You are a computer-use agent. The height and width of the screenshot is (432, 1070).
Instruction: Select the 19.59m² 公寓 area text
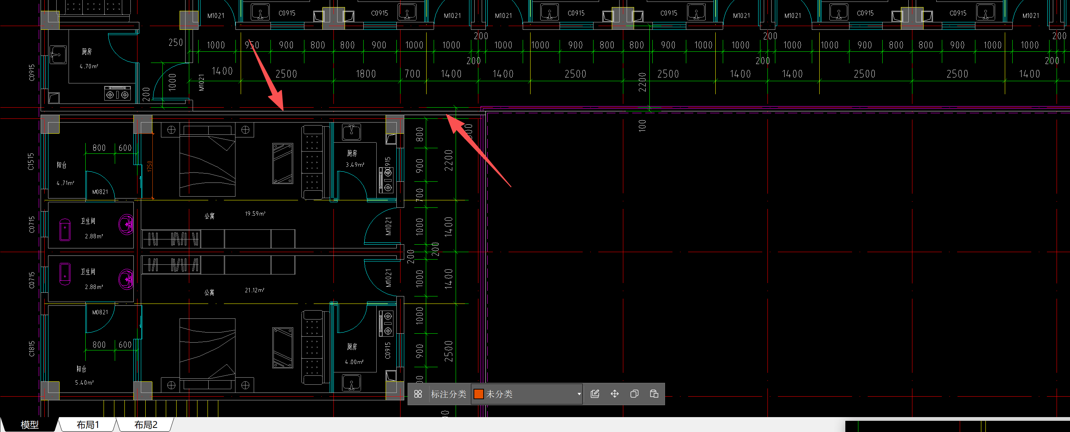tap(255, 213)
